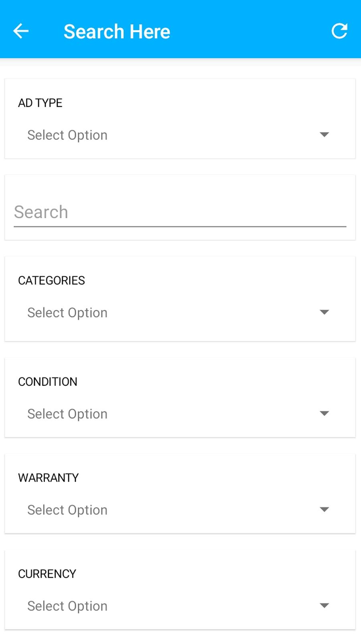This screenshot has width=361, height=643.
Task: Expand the CATEGORIES dropdown arrow
Action: point(324,312)
